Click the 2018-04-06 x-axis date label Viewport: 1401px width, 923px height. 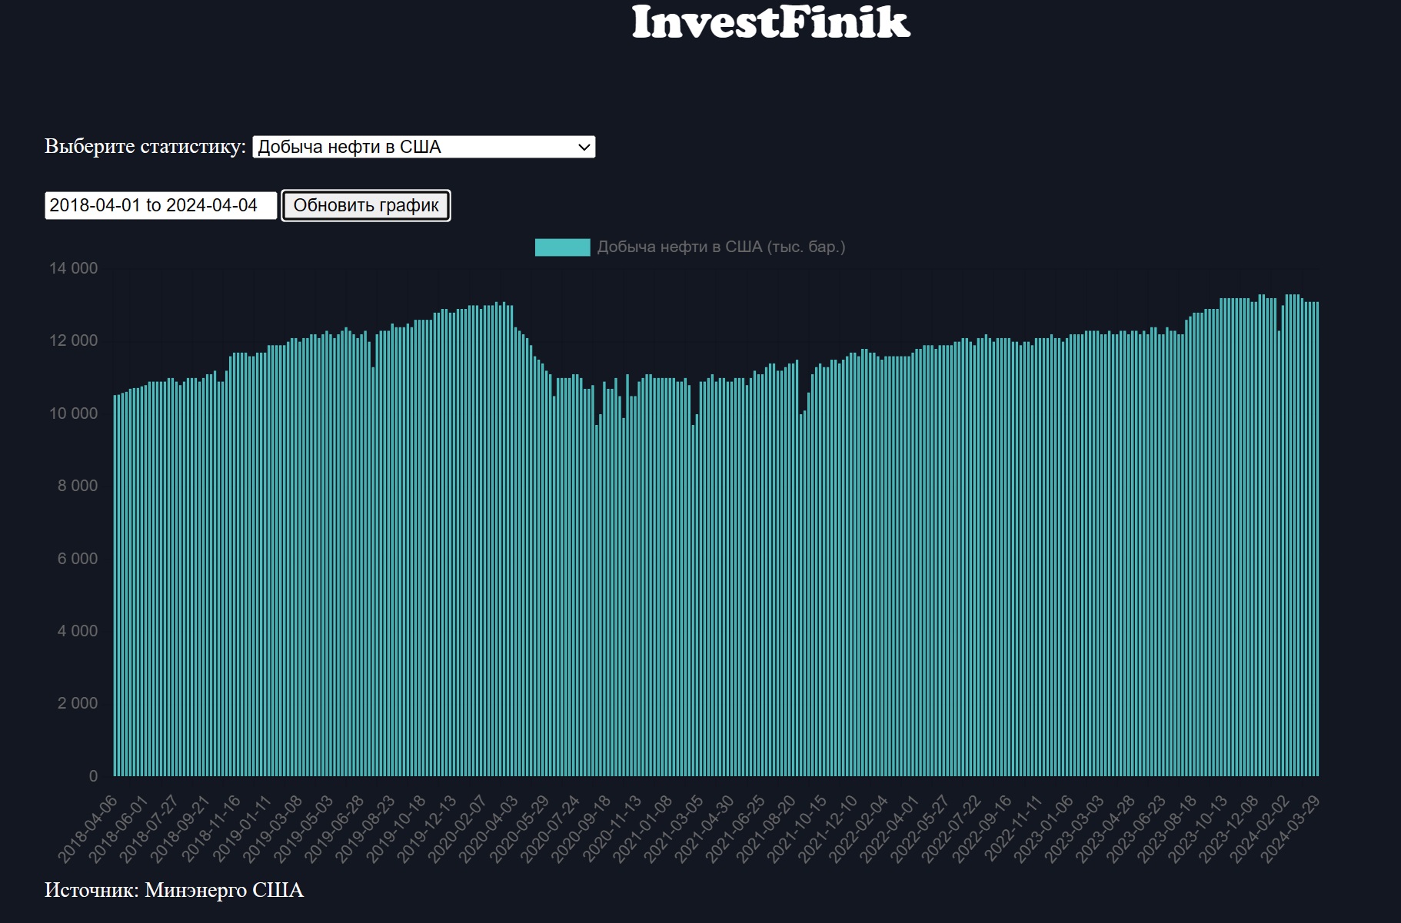(x=88, y=828)
